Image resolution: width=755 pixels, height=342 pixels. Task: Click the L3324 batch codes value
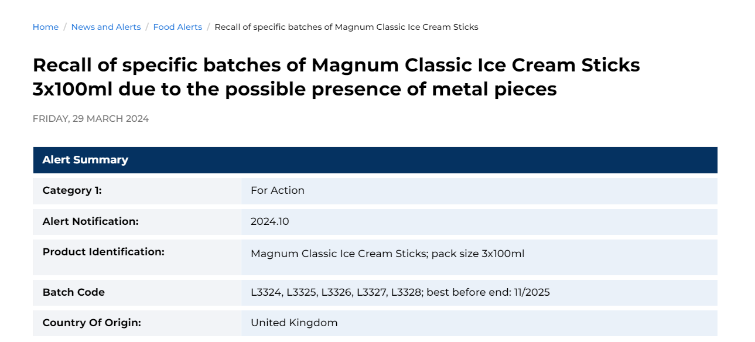pos(400,292)
